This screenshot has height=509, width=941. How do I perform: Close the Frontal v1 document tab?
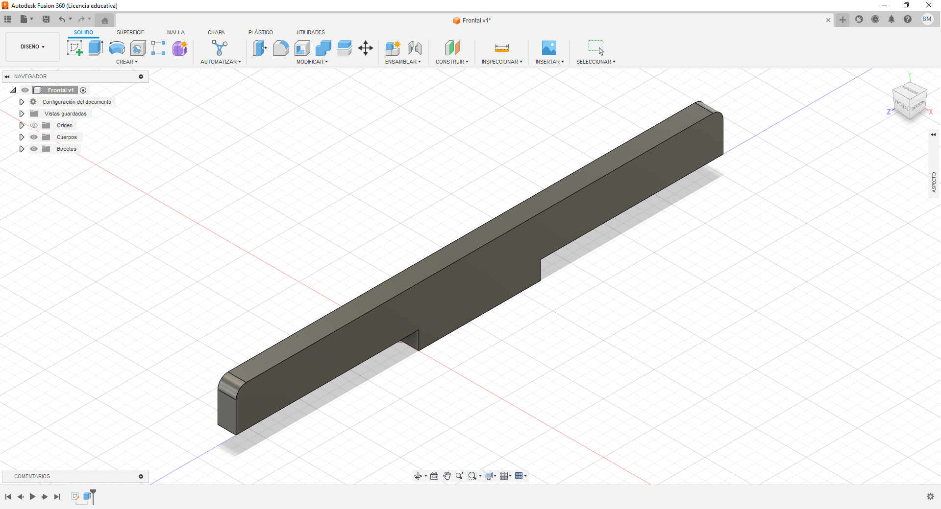pos(828,20)
